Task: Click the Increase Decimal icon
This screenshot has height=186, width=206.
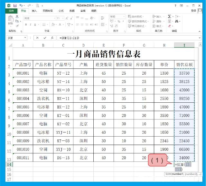Action: pos(112,26)
